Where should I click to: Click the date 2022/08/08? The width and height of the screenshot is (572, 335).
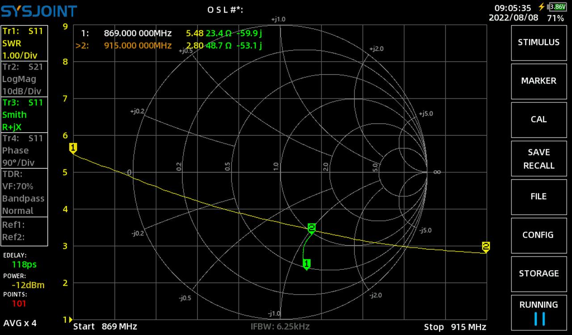tap(514, 18)
